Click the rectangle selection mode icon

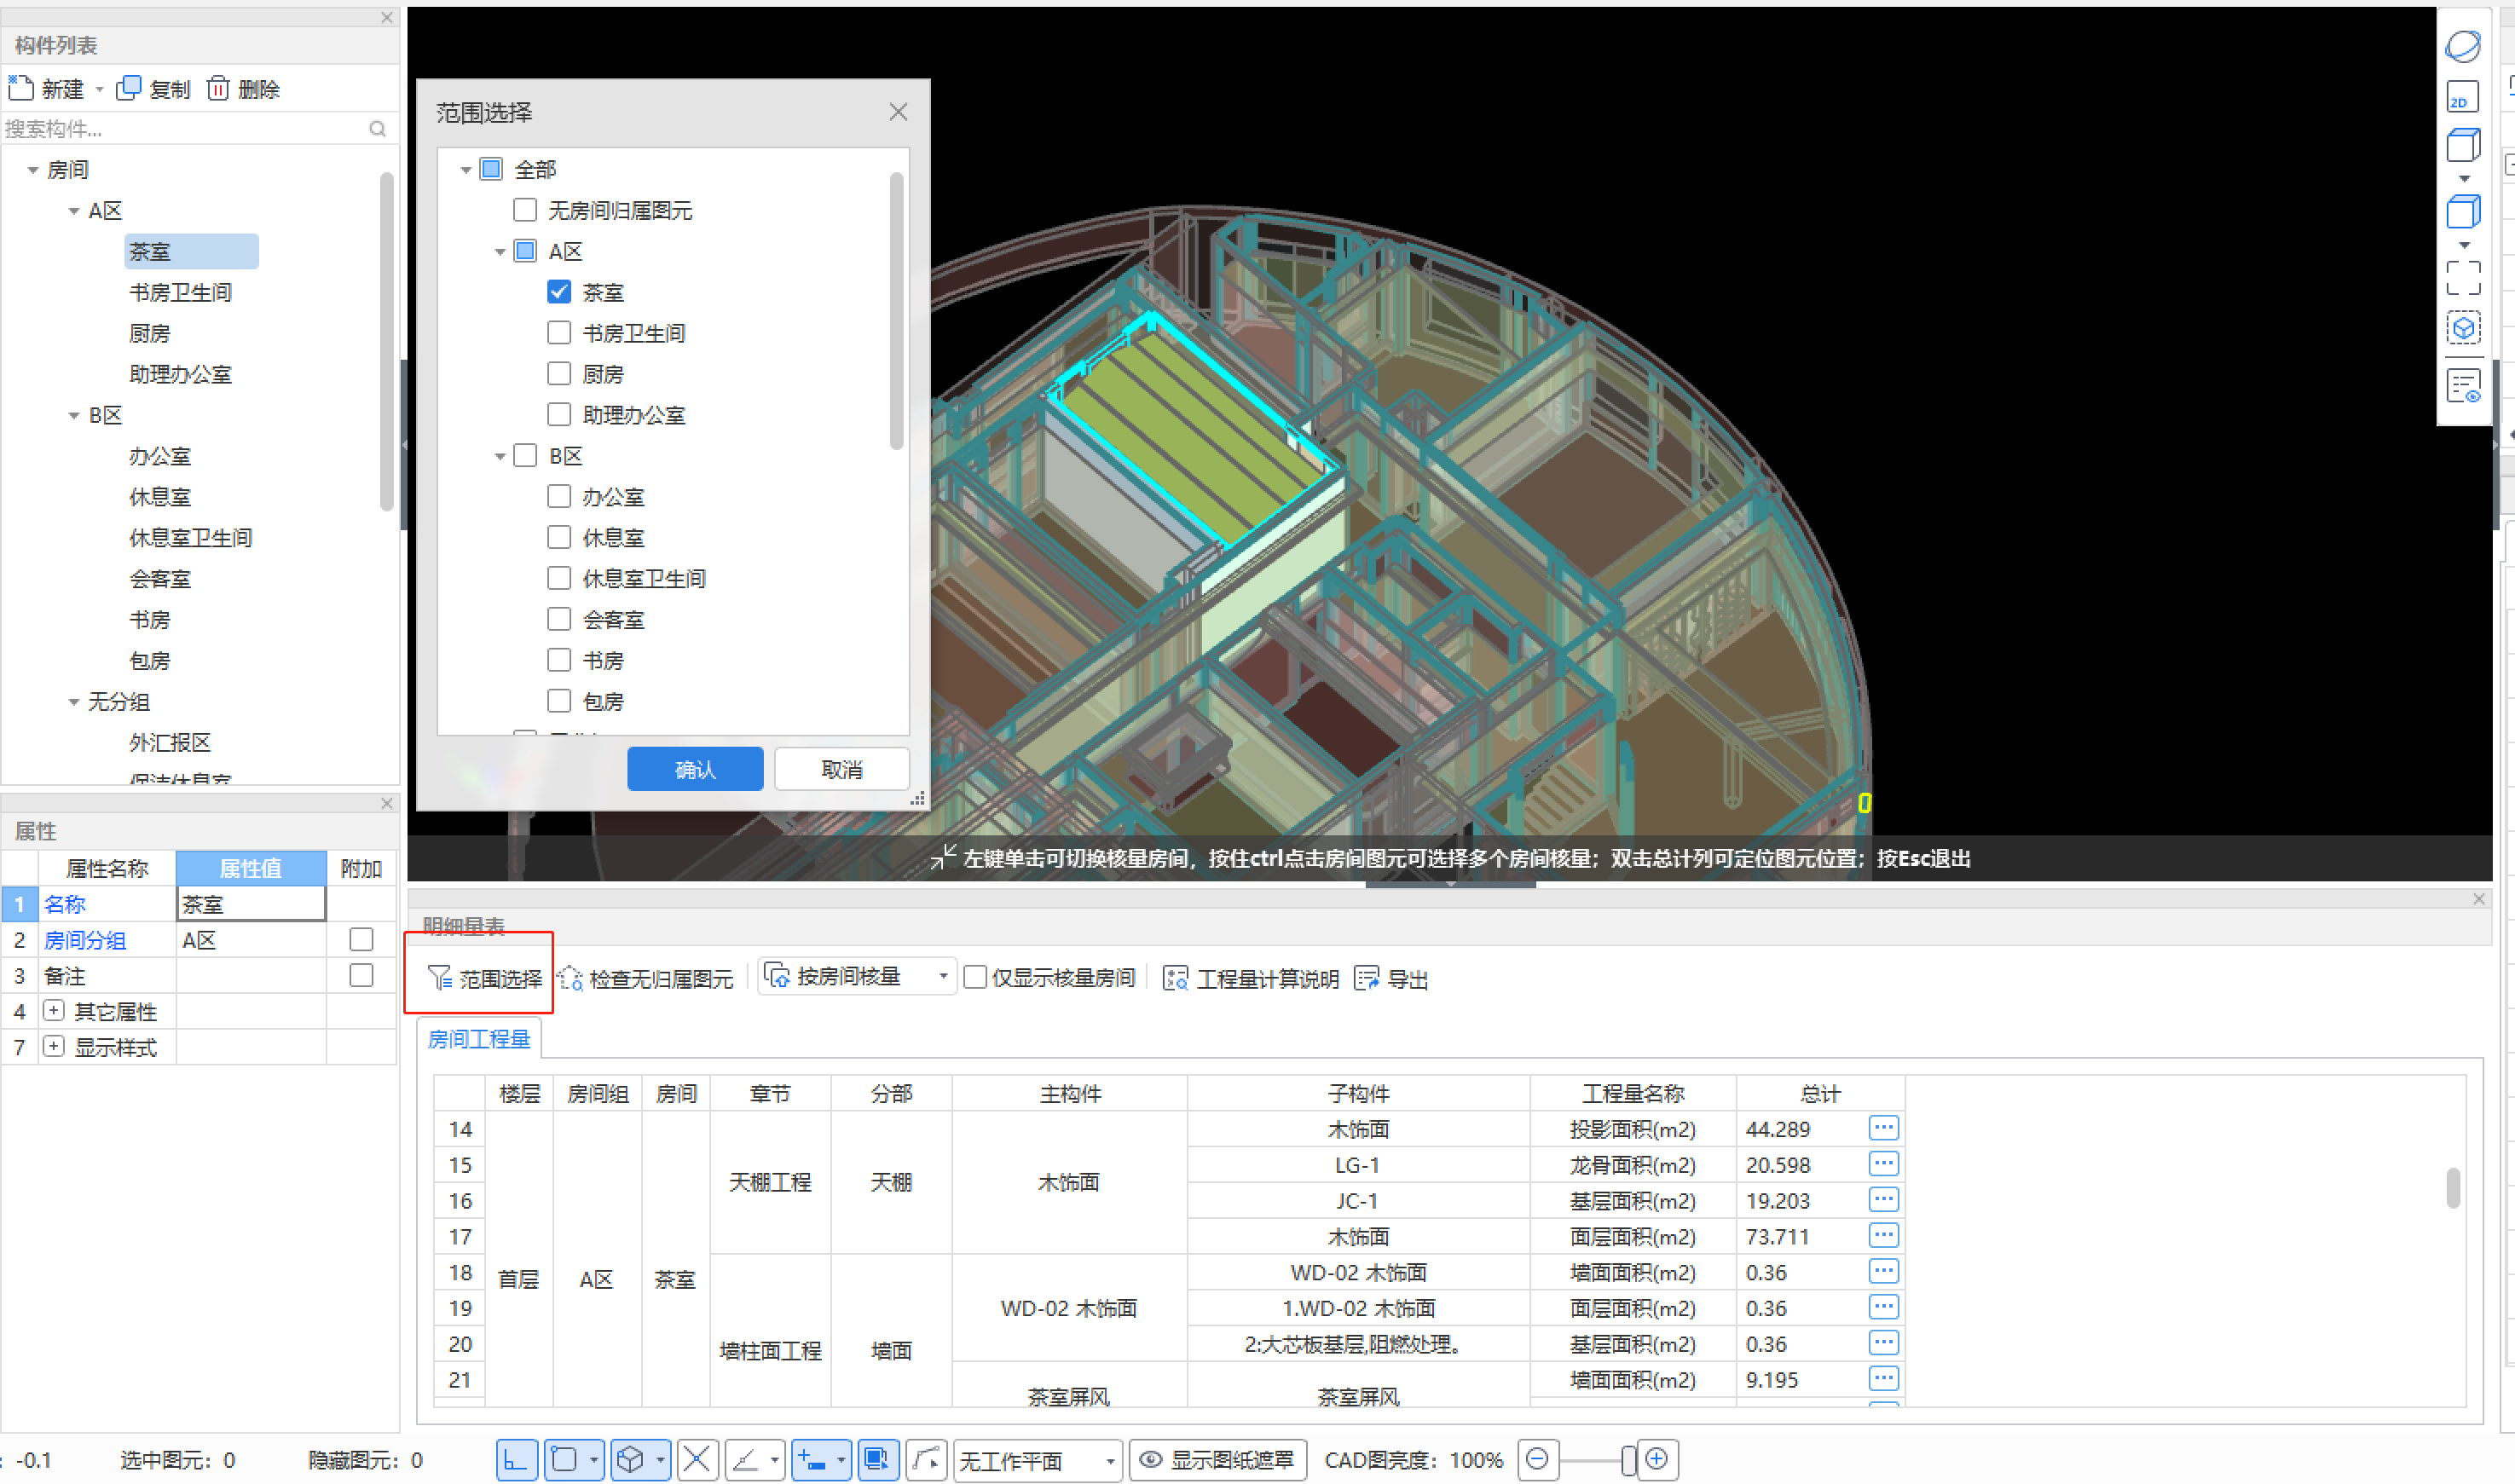(565, 1460)
